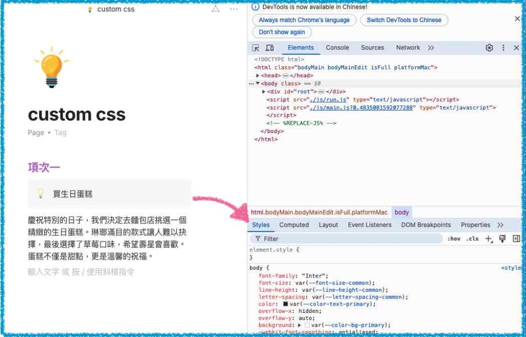Image resolution: width=526 pixels, height=337 pixels.
Task: Click the overflow-x: hidden declaration
Action: [290, 311]
